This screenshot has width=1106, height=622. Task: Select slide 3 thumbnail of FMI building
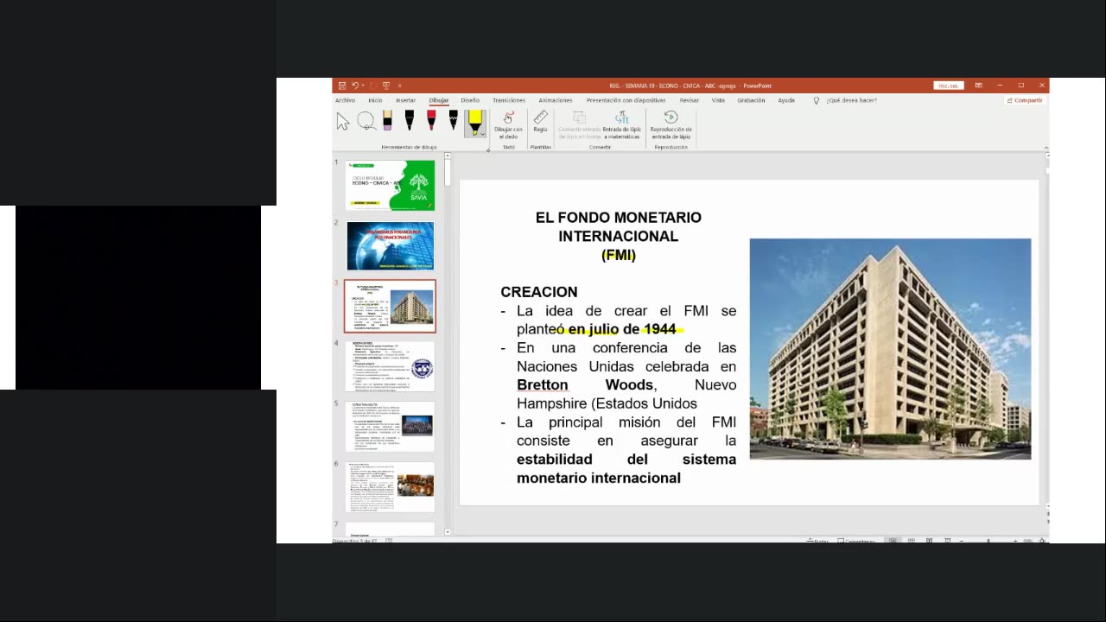click(391, 306)
